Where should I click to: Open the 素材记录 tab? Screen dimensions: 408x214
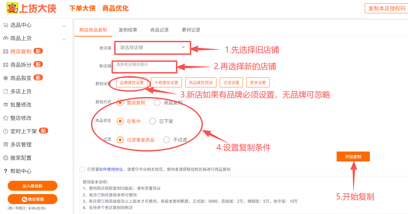point(191,30)
